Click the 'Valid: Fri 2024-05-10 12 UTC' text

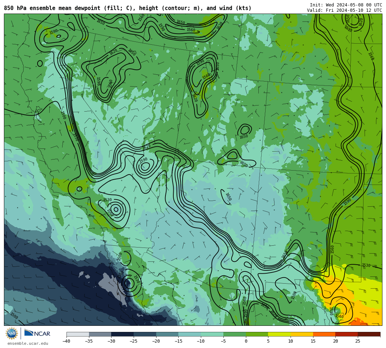[345, 10]
